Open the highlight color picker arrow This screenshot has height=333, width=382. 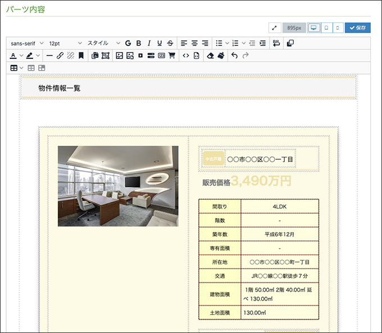(x=38, y=55)
